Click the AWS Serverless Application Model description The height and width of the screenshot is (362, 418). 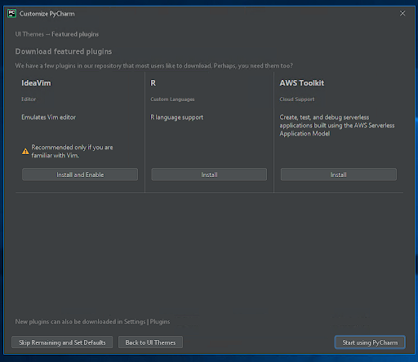[337, 126]
